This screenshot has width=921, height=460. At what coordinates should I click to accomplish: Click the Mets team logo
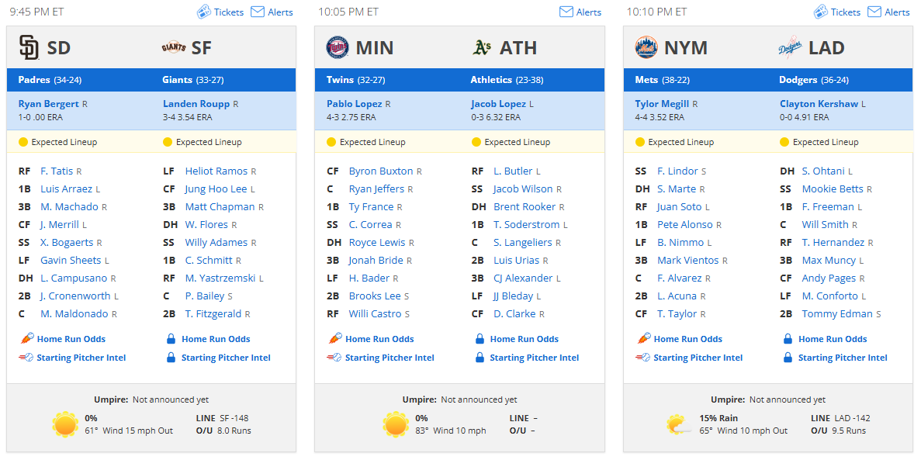point(646,47)
